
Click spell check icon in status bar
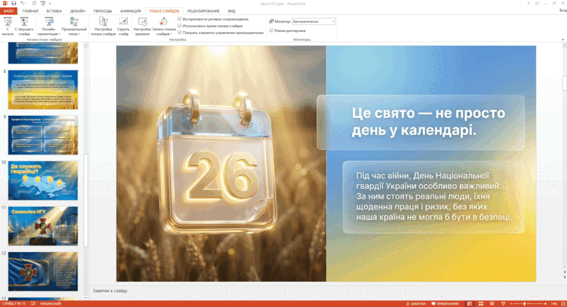33,304
